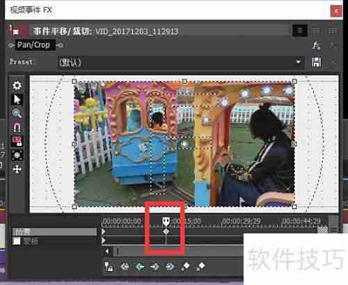The height and width of the screenshot is (285, 348).
Task: Delete keyframe diamond icon
Action: 200,267
